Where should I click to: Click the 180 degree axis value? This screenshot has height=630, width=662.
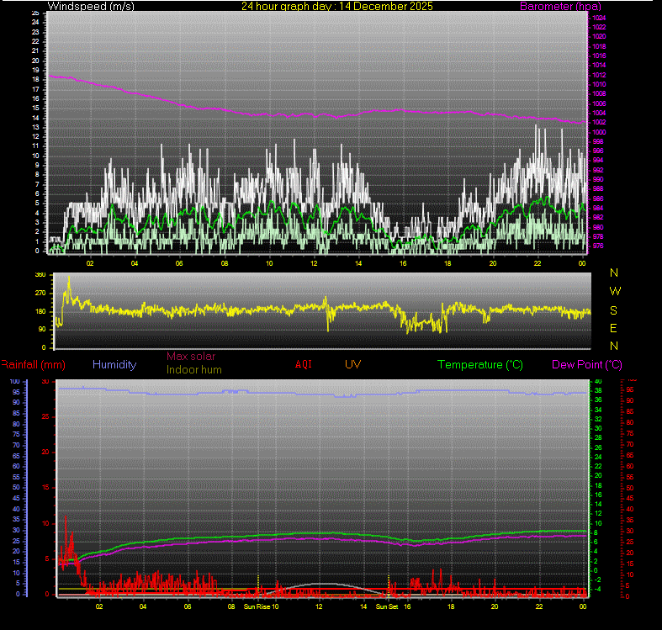40,311
